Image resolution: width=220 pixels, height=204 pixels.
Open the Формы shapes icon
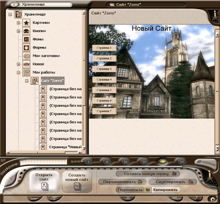tap(26, 47)
